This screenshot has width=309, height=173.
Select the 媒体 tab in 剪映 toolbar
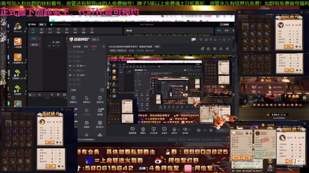click(33, 30)
